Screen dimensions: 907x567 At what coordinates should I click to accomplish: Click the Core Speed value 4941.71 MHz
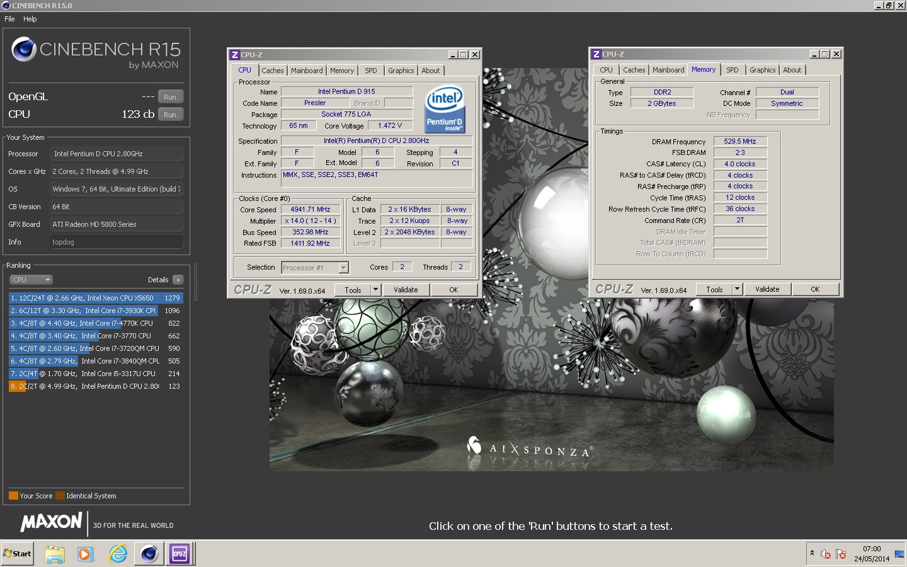[311, 209]
